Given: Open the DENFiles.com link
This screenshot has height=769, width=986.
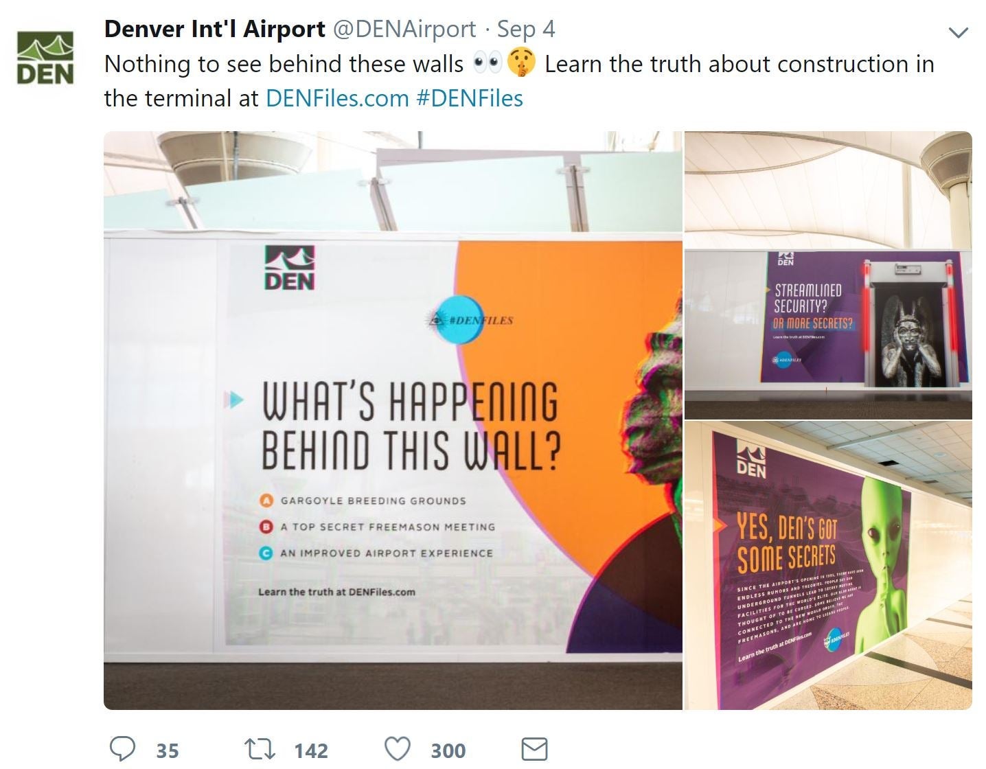Looking at the screenshot, I should coord(337,98).
